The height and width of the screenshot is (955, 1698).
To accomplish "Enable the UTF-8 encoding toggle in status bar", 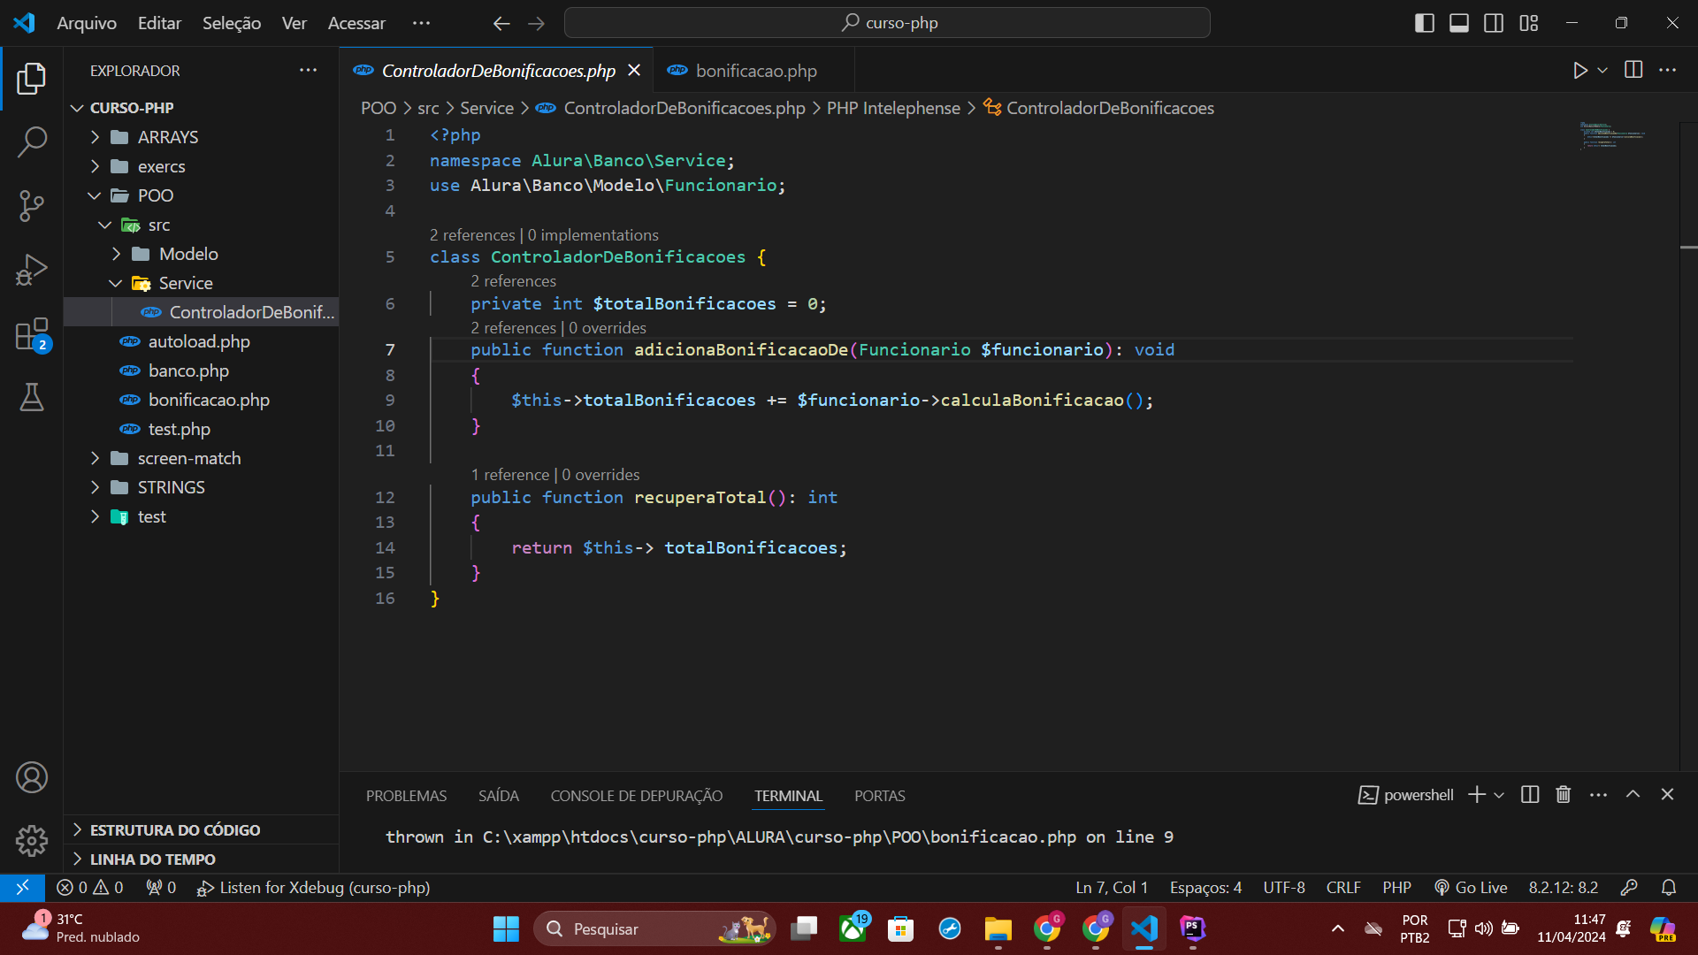I will [x=1283, y=888].
